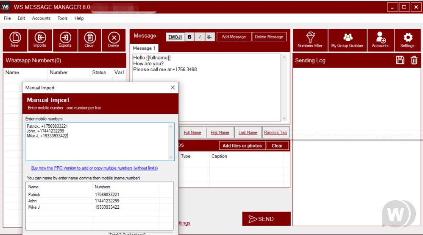Click numbers box scroll up arrow
Viewport: 423px width, 235px height.
[171, 126]
